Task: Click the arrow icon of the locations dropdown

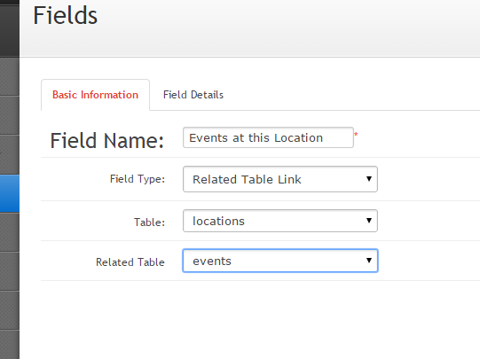Action: point(369,221)
